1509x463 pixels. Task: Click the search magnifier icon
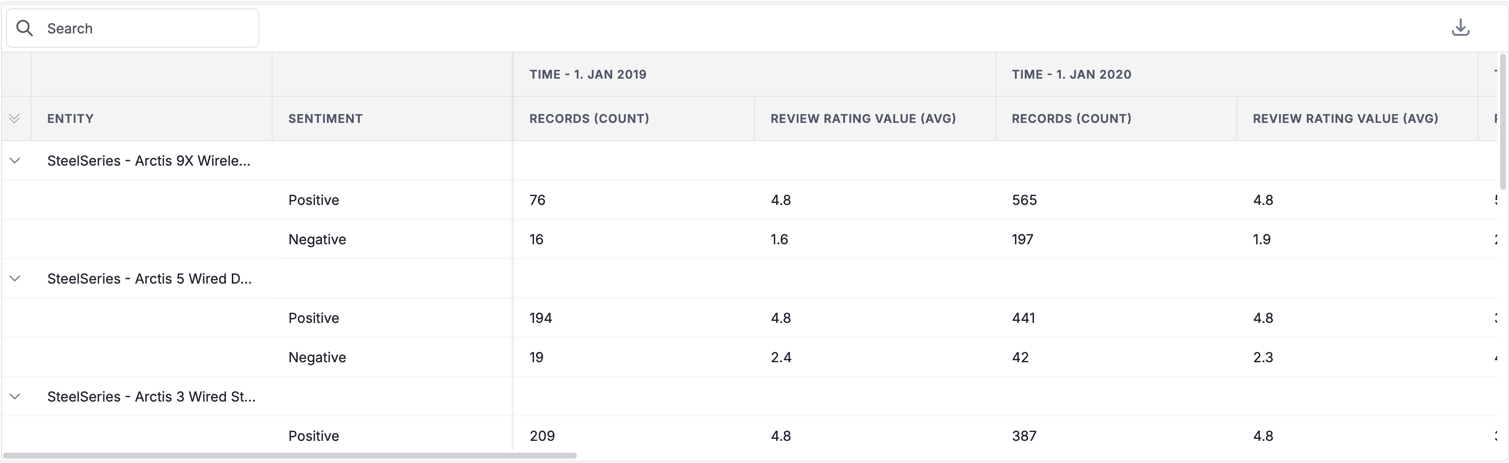25,28
